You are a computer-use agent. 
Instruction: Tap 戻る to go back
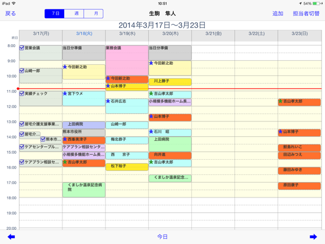[x=11, y=14]
